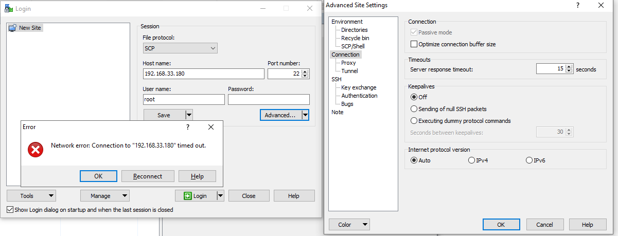The image size is (618, 236).
Task: Click Advanced Site Settings question mark help
Action: point(577,5)
